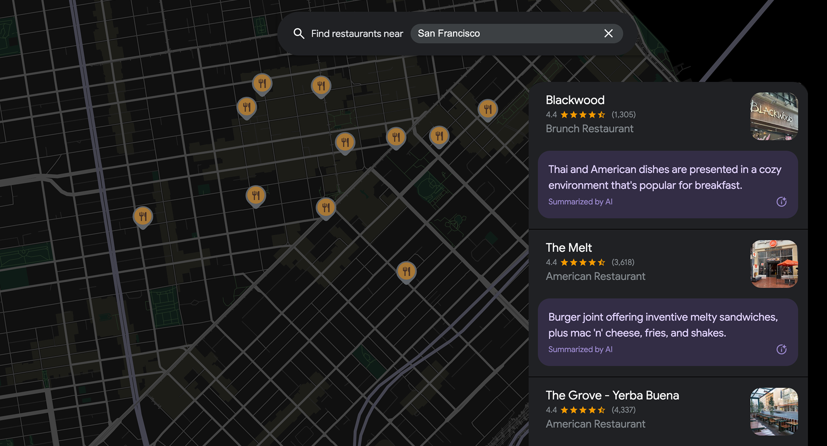827x446 pixels.
Task: Clear the San Francisco search text
Action: tap(608, 34)
